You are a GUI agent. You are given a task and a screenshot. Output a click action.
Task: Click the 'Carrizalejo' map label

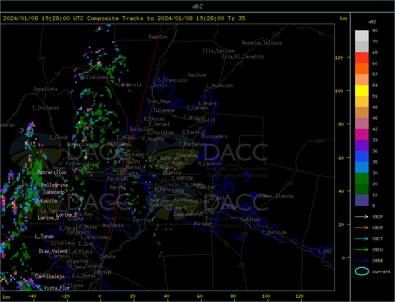50,277
